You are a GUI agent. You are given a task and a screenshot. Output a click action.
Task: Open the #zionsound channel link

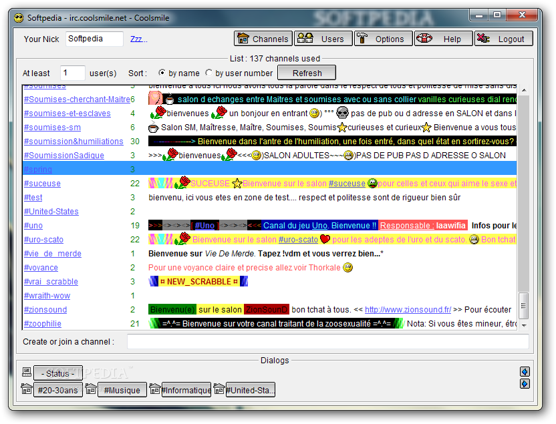tap(45, 310)
